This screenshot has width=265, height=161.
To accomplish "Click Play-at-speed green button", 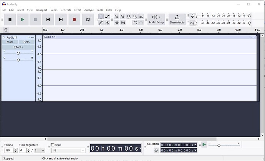I will point(204,144).
